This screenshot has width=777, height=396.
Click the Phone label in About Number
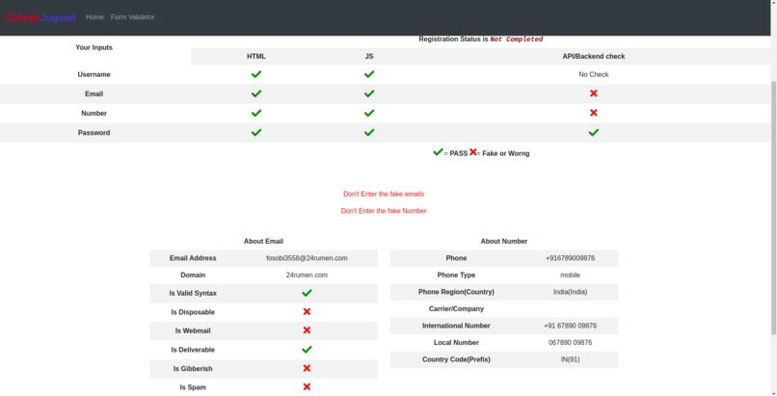(456, 258)
